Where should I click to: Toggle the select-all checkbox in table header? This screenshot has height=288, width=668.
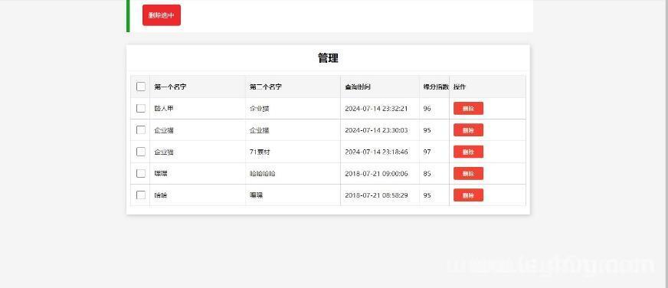[x=141, y=87]
